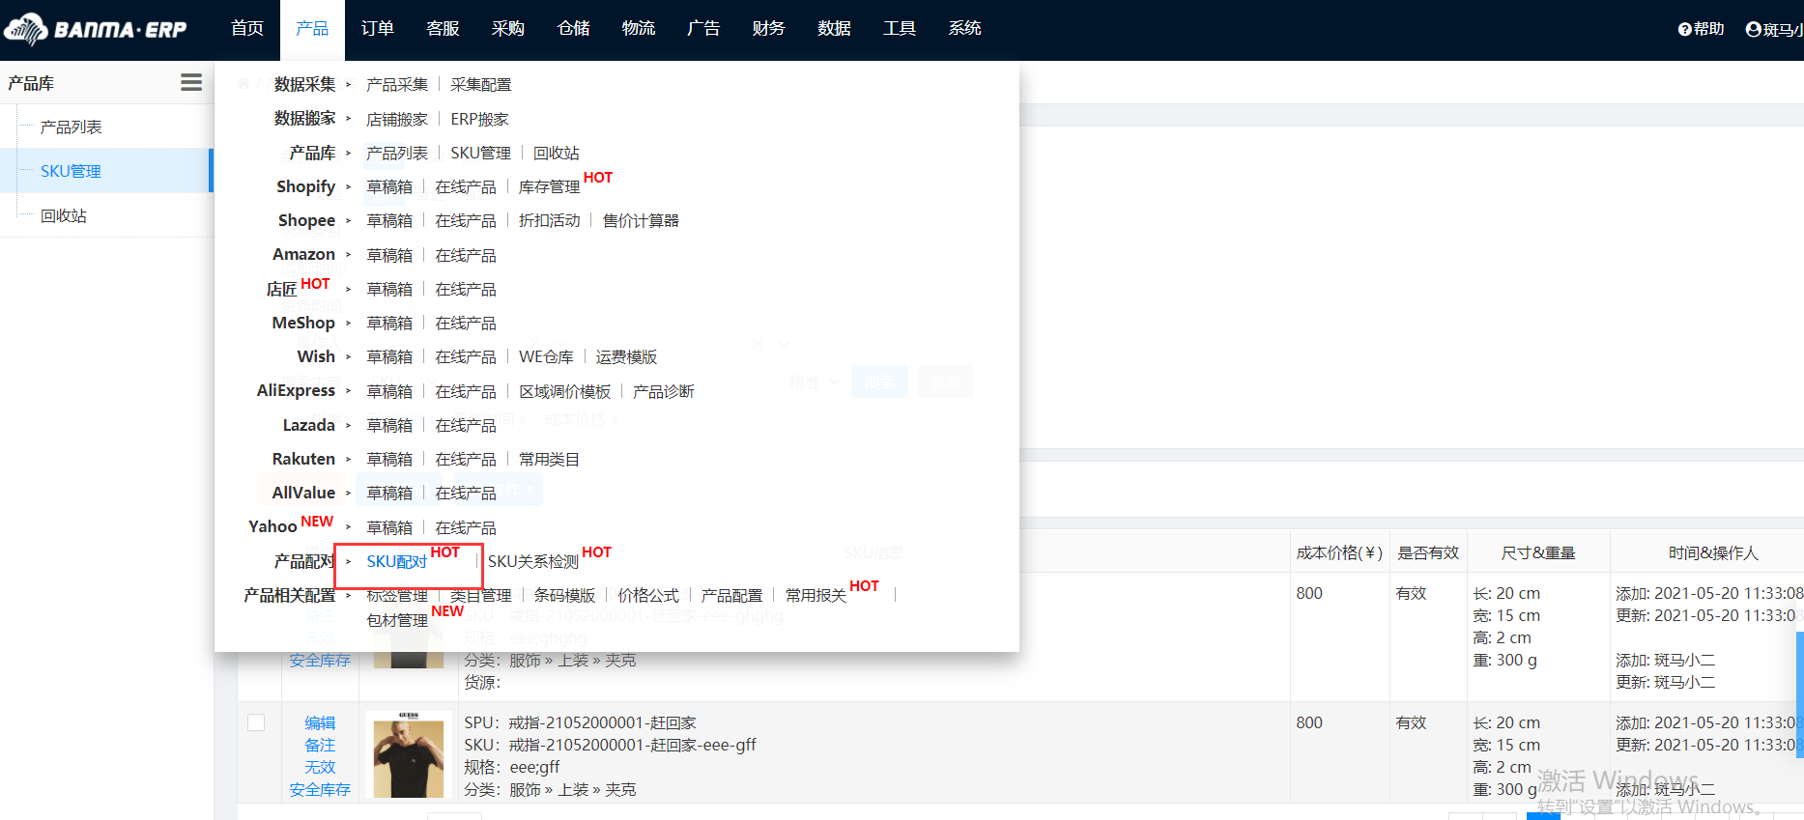Click 无效 link for eee-gff row
1804x820 pixels.
click(x=320, y=767)
